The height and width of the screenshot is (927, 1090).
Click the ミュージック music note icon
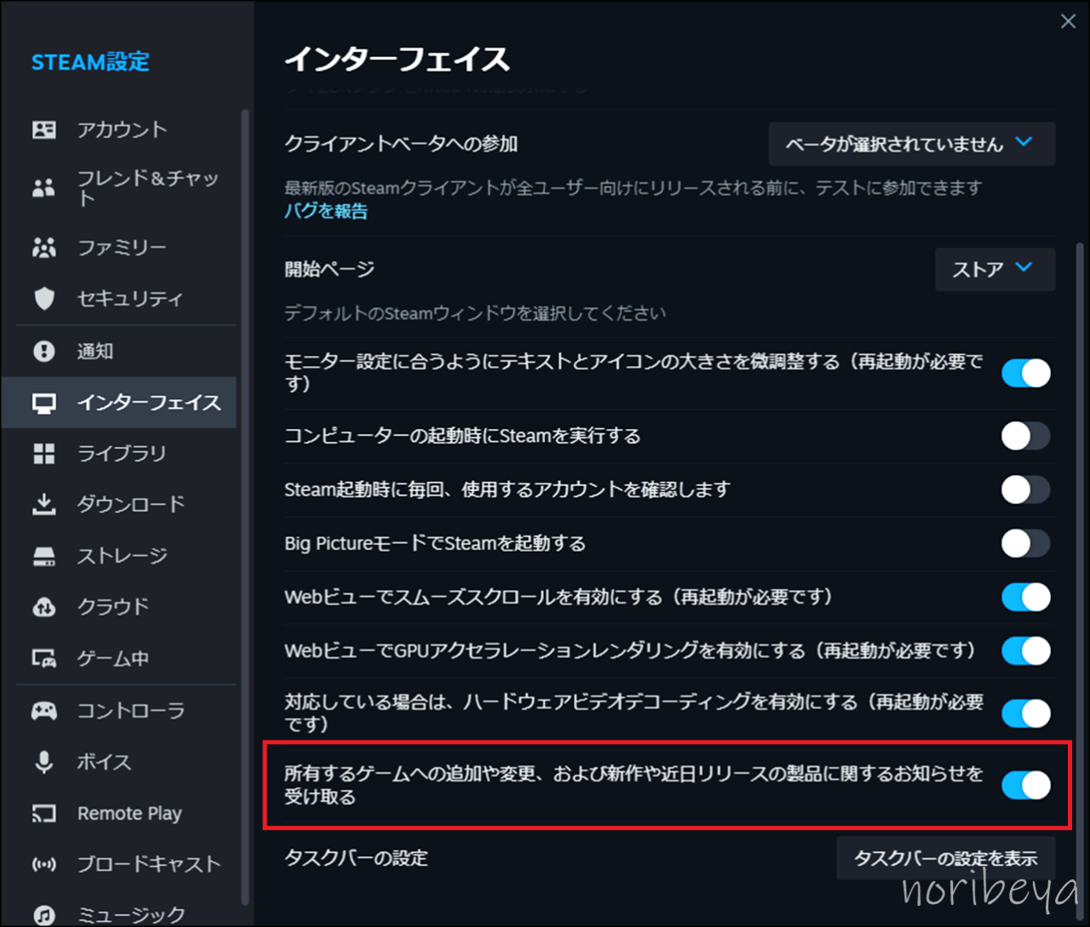[43, 915]
